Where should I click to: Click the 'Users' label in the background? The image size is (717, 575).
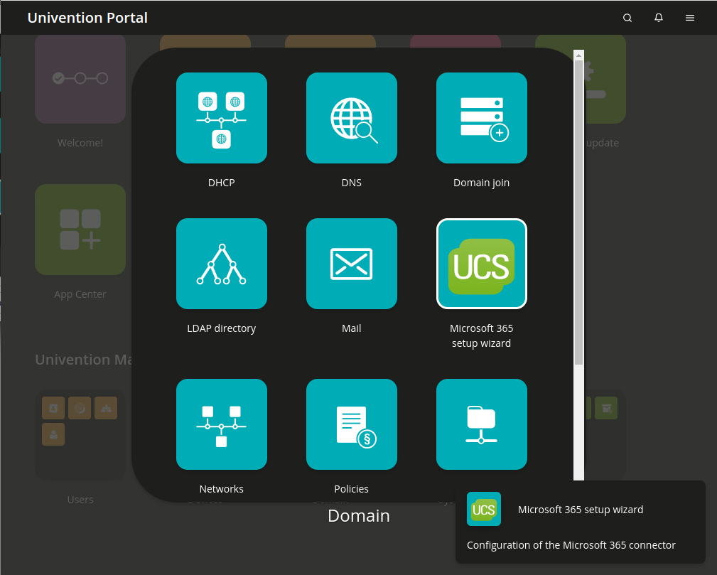pyautogui.click(x=80, y=500)
